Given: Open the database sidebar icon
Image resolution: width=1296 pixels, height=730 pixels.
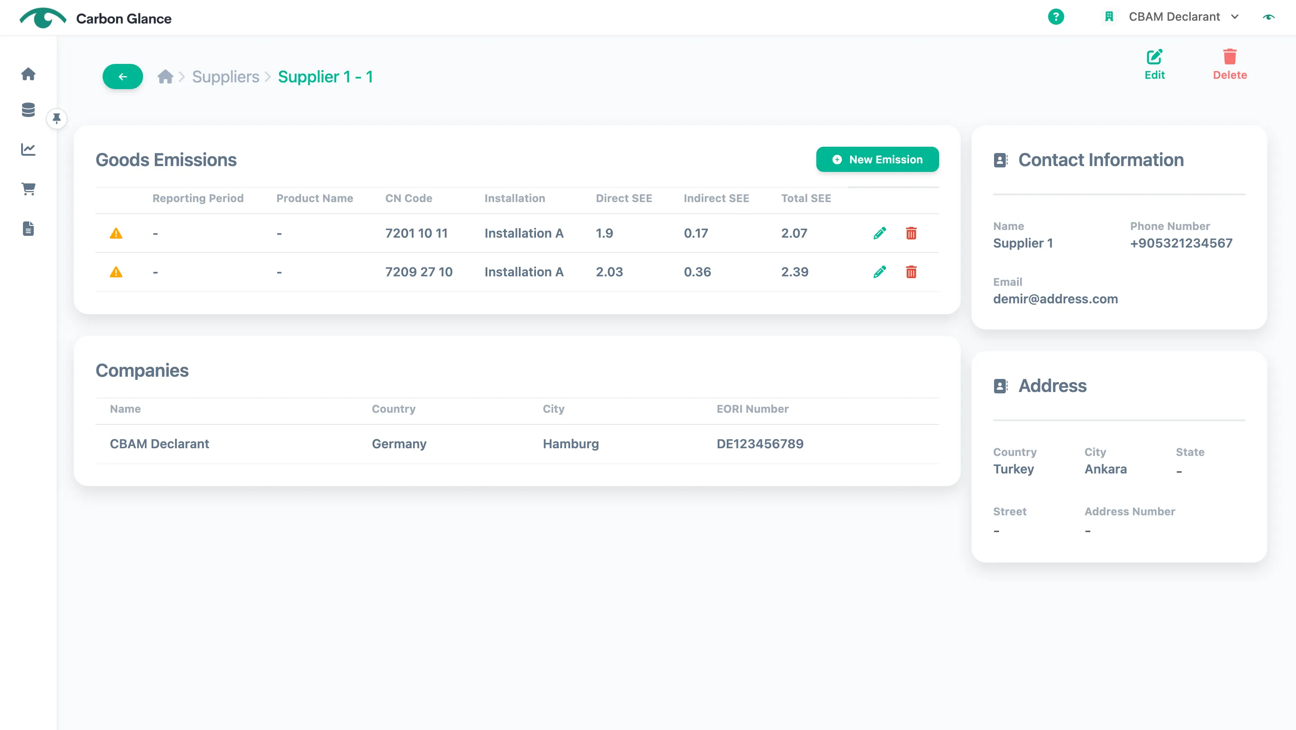Looking at the screenshot, I should pos(28,110).
